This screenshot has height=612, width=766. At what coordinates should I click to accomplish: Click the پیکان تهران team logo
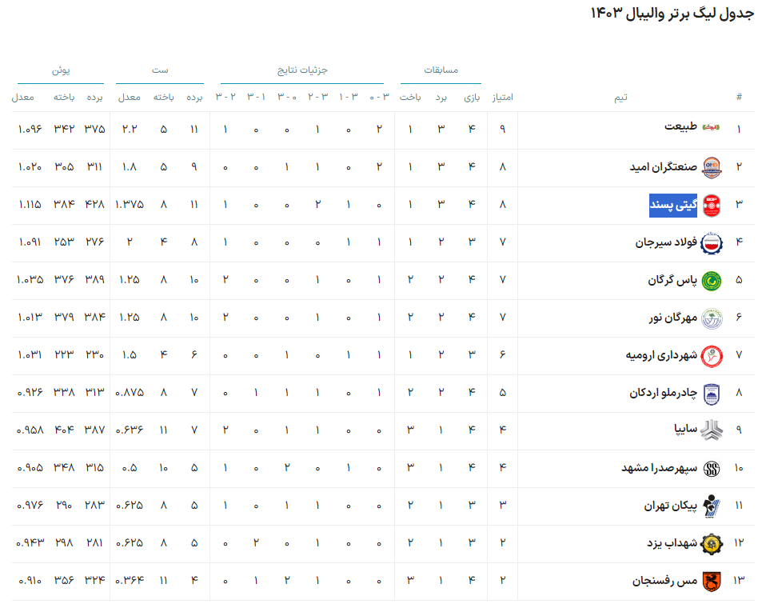tap(712, 506)
